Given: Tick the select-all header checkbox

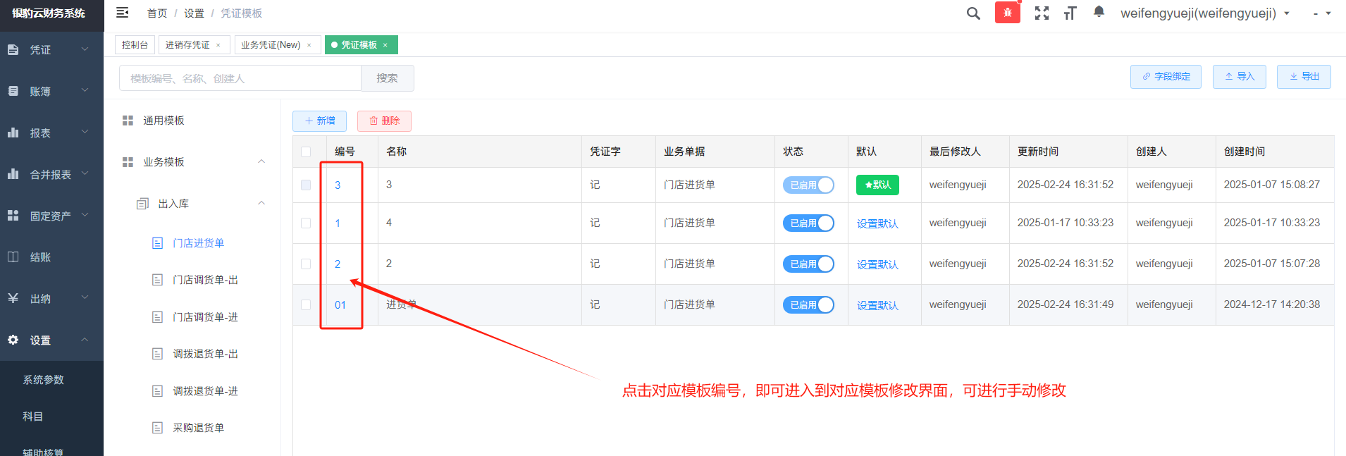Looking at the screenshot, I should click(x=306, y=152).
